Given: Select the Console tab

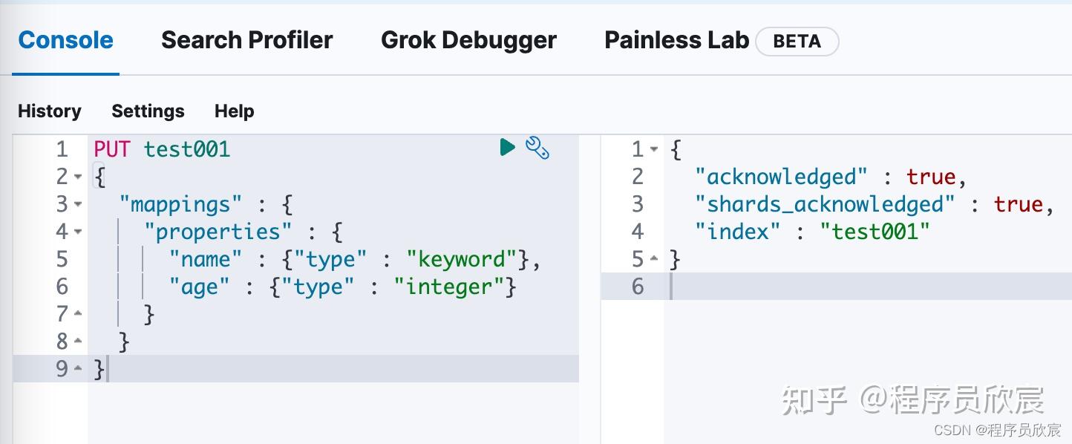Looking at the screenshot, I should tap(65, 40).
